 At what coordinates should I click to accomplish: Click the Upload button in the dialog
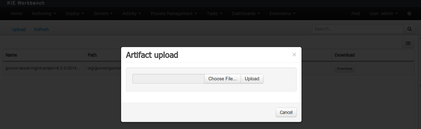pyautogui.click(x=252, y=79)
